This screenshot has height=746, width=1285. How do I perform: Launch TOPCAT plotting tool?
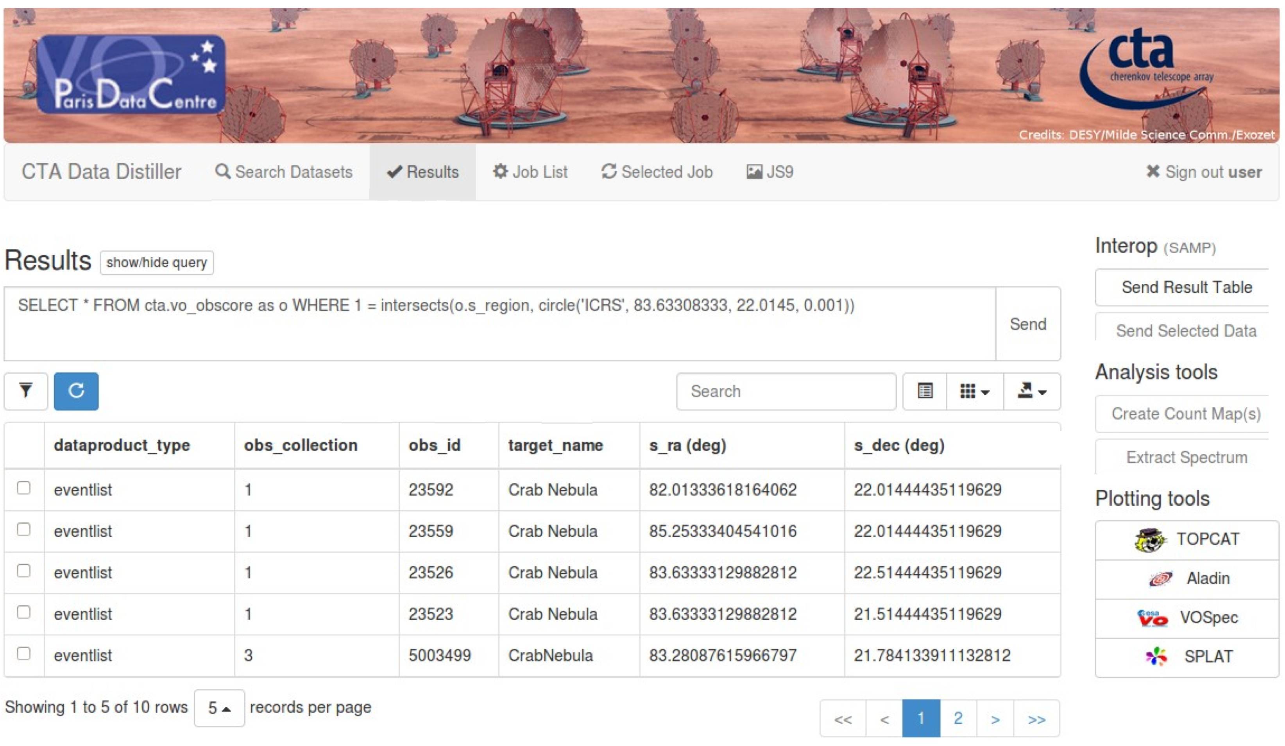tap(1187, 540)
